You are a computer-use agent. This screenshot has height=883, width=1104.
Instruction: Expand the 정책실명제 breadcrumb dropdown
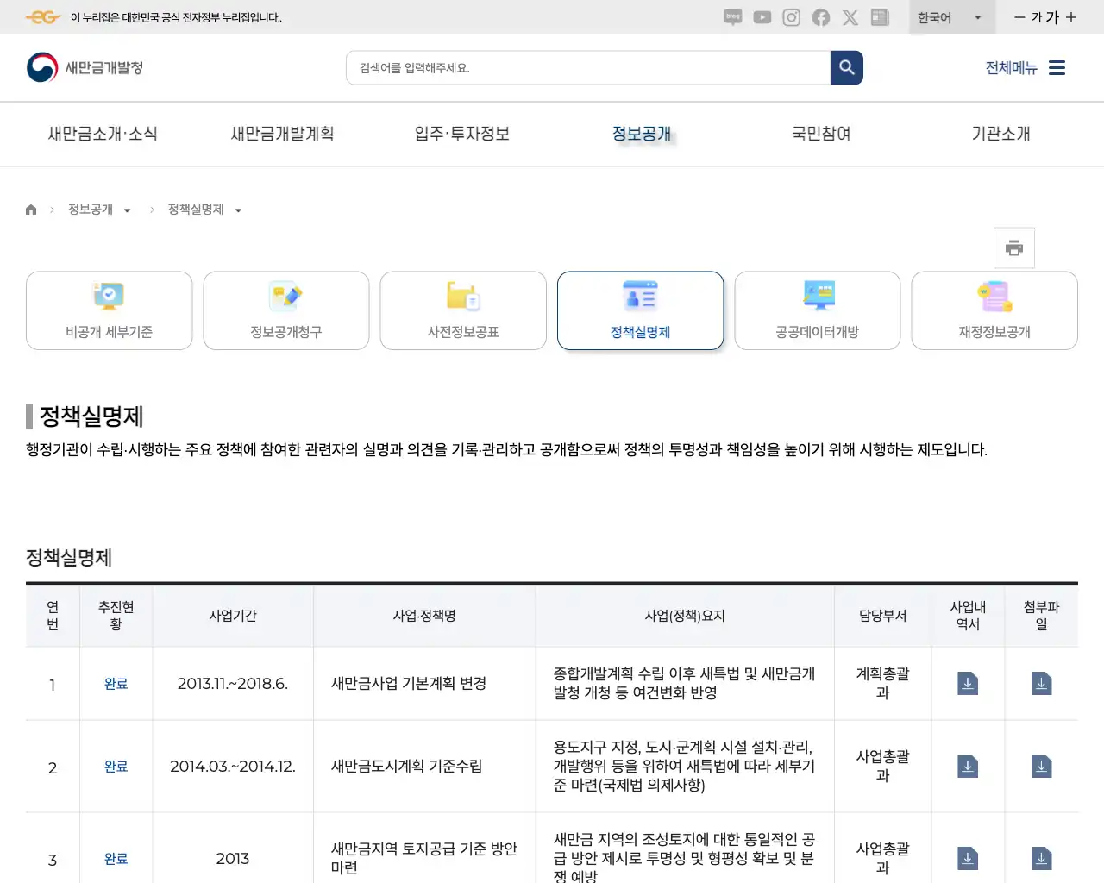pos(238,209)
